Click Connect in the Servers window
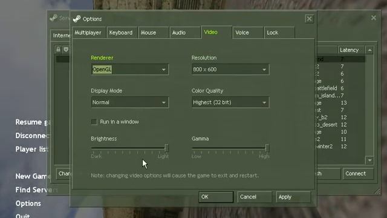Screen dimensions: 387x218 click(358, 174)
